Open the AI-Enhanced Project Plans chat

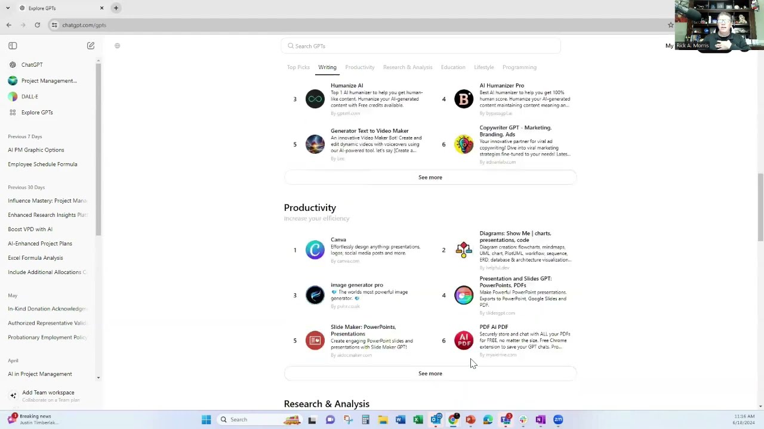click(40, 244)
